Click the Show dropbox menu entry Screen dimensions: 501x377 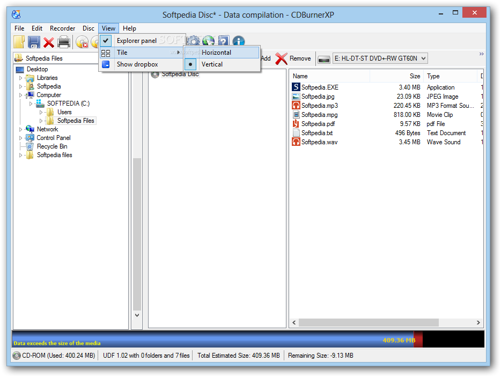[141, 64]
